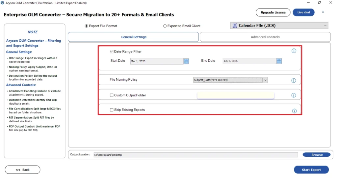Uncheck the Date Range Filter checkbox
337x179 pixels.
pos(112,51)
